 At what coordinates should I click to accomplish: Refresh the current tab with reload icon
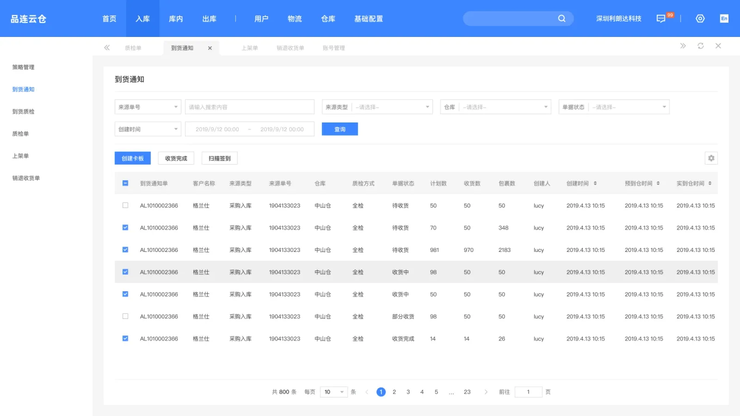point(701,46)
